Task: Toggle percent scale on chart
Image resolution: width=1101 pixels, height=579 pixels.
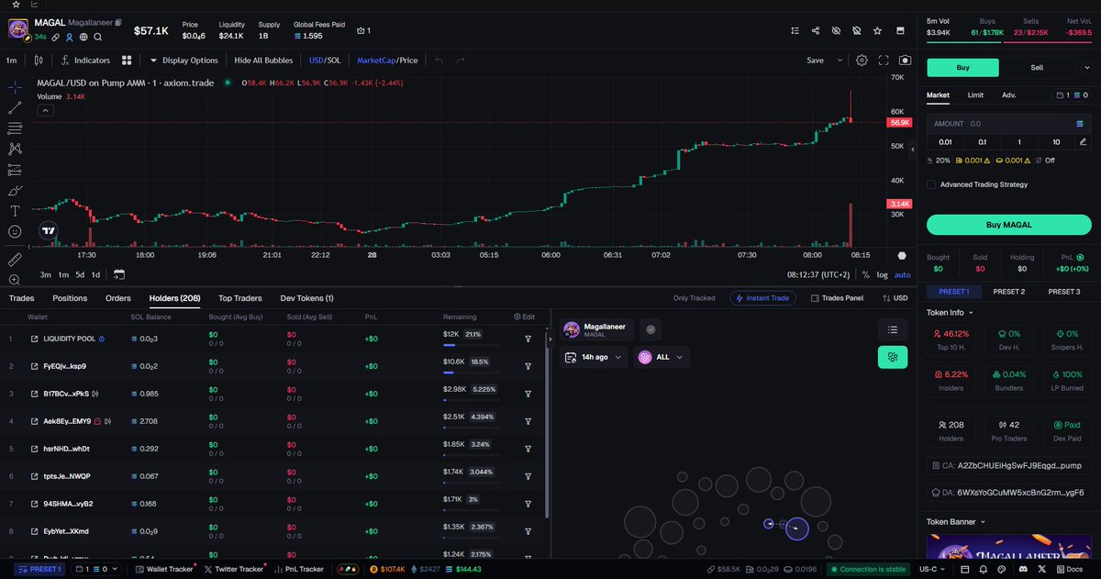Action: coord(865,274)
